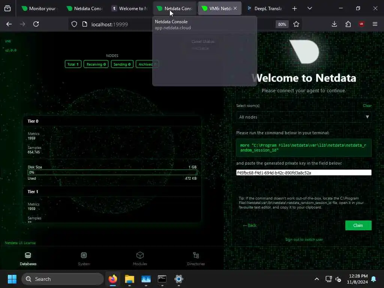The height and width of the screenshot is (288, 384).
Task: Click Sign out to switch user
Action: [x=304, y=240]
